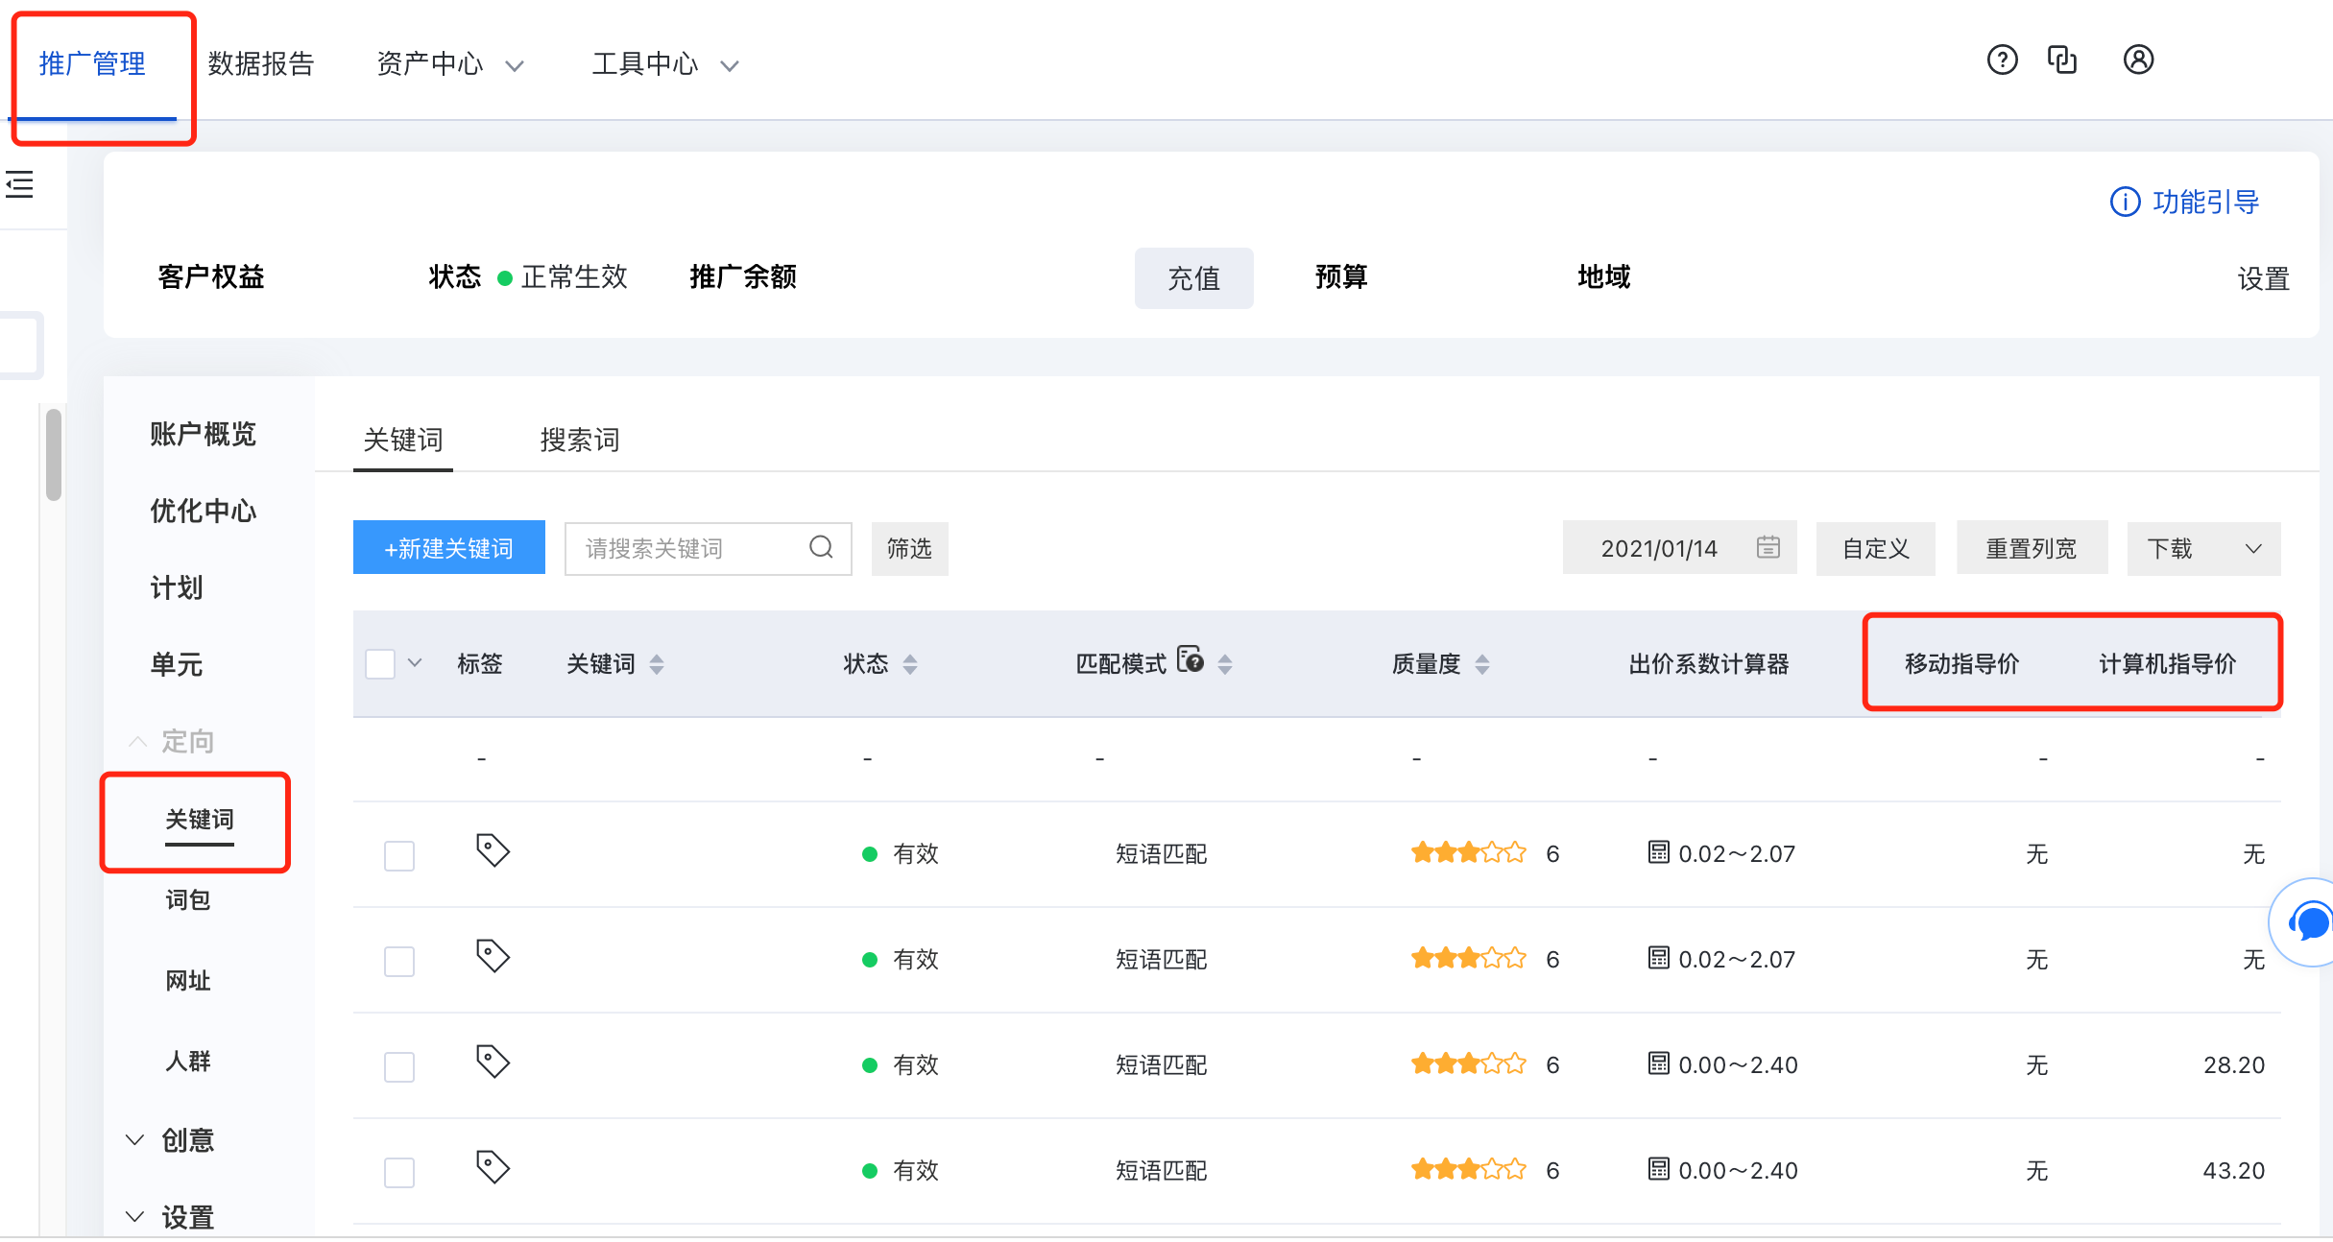Screen dimensions: 2333x1242
Task: Switch to 数据报告 top tab
Action: coord(261,64)
